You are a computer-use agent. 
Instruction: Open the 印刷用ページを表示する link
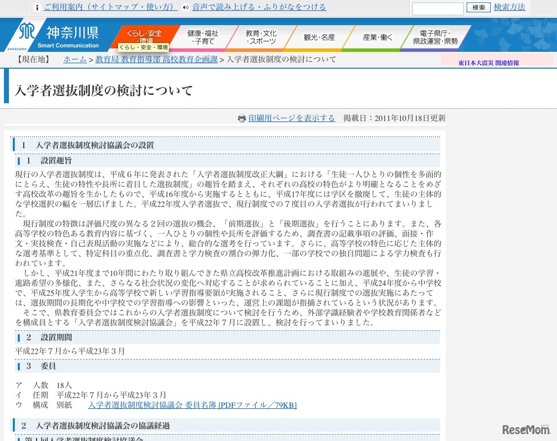tap(291, 119)
